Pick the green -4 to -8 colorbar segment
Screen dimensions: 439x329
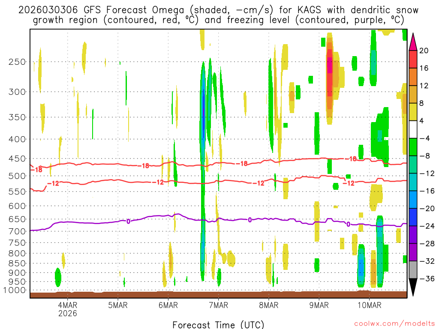[x=413, y=147]
